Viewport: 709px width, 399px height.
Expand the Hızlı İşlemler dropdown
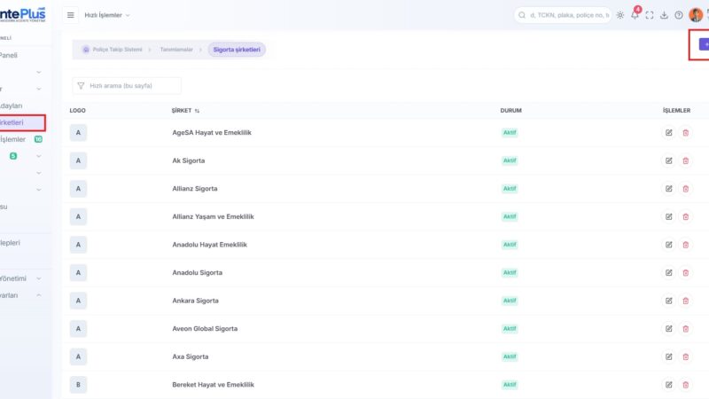107,15
